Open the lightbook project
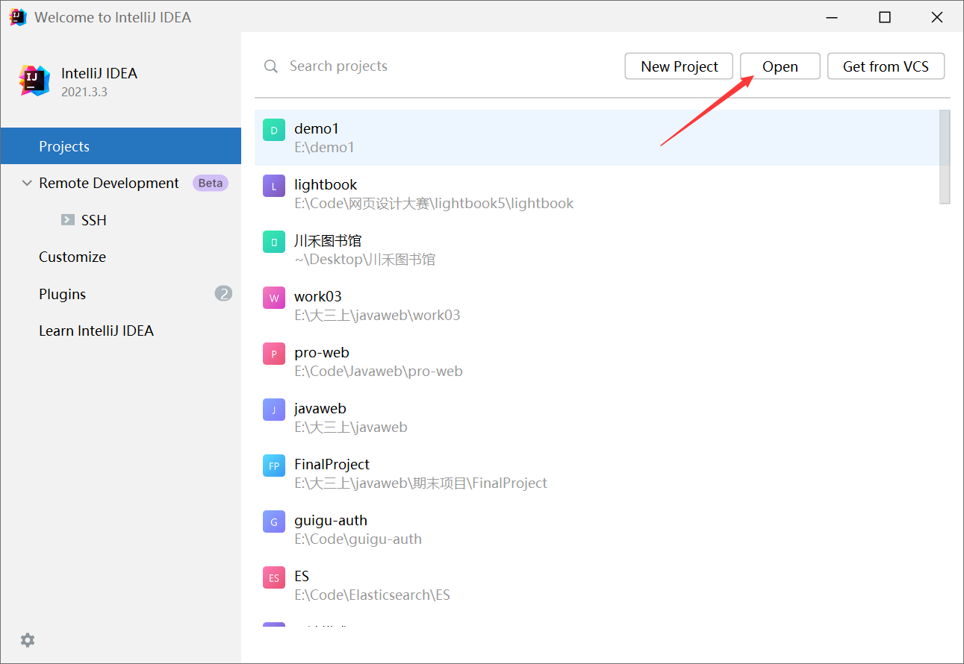The image size is (964, 664). click(x=597, y=193)
